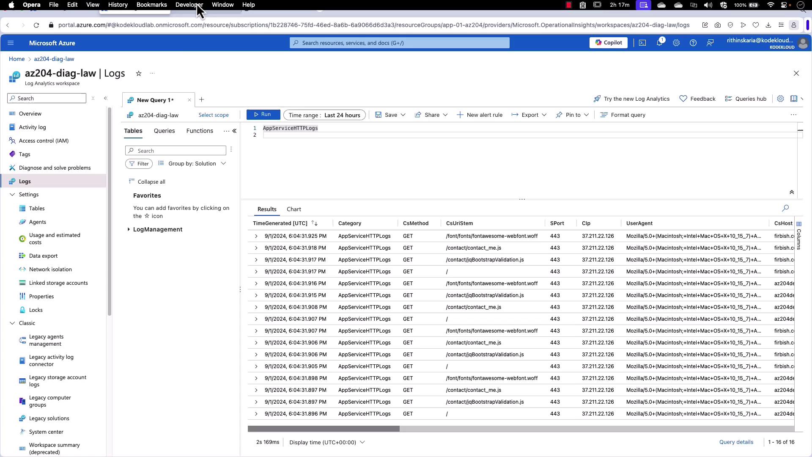Open the Columns panel on right edge
Image resolution: width=812 pixels, height=457 pixels.
799,236
